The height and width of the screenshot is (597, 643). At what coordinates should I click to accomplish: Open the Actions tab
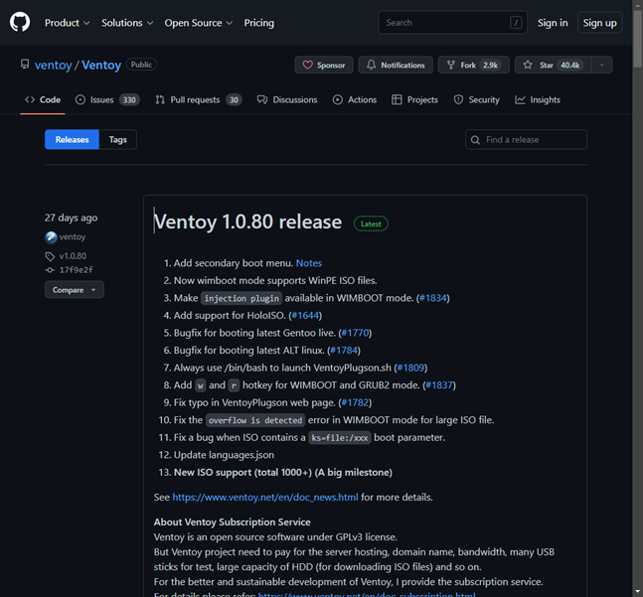355,99
